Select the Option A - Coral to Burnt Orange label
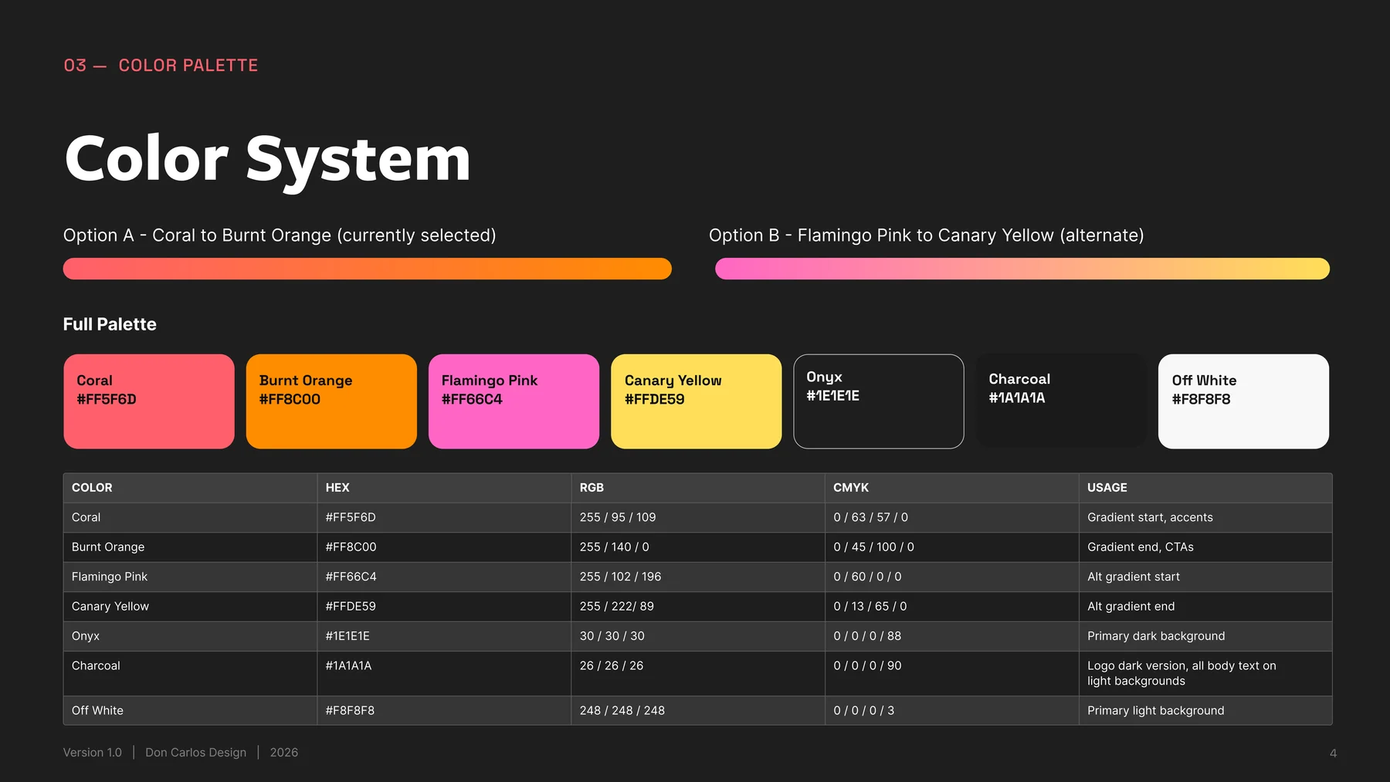 point(280,235)
